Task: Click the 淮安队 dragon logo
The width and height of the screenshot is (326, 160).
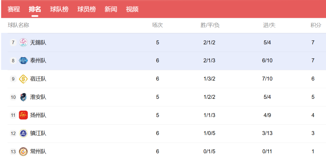Action: (x=23, y=97)
